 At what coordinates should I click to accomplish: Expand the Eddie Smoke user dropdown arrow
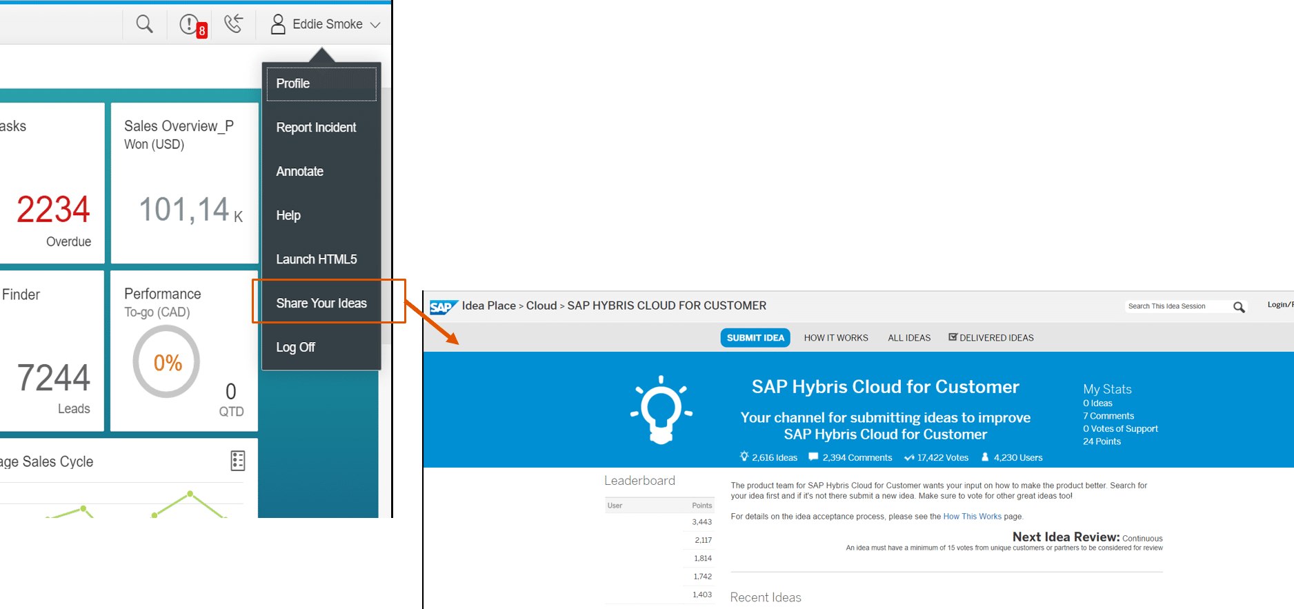click(x=376, y=25)
